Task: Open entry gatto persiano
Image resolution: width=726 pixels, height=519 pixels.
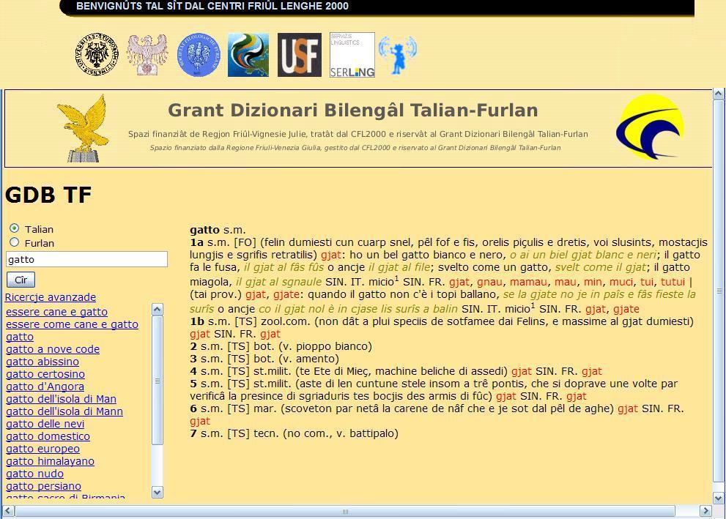Action: (x=43, y=487)
